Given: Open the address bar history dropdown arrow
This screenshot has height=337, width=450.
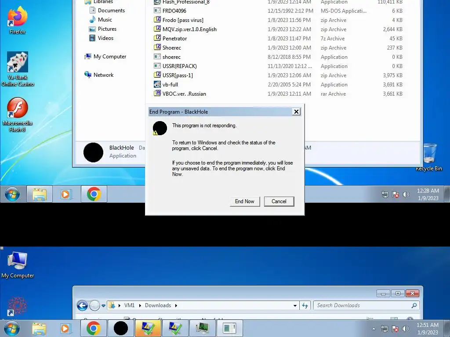Looking at the screenshot, I should [295, 306].
